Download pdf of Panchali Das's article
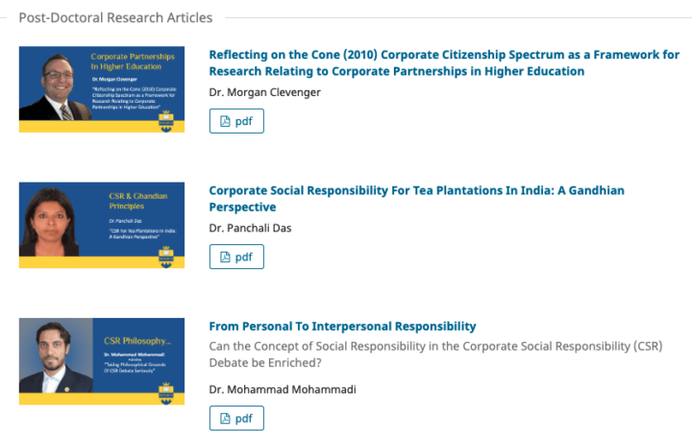Screen dimensions: 692x443 point(236,257)
